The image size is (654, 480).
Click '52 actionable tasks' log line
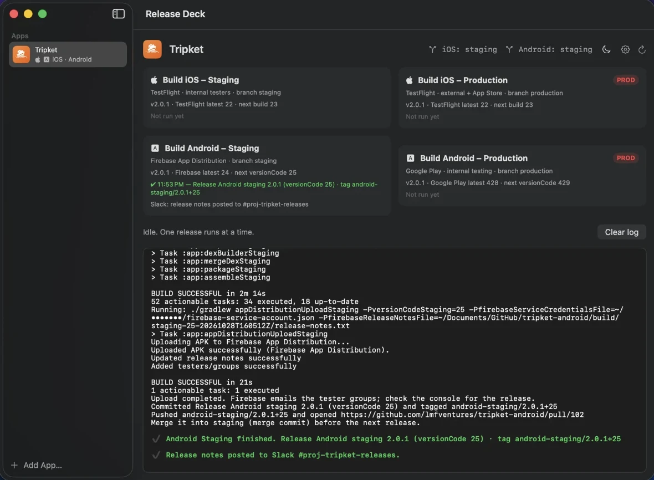click(x=255, y=301)
